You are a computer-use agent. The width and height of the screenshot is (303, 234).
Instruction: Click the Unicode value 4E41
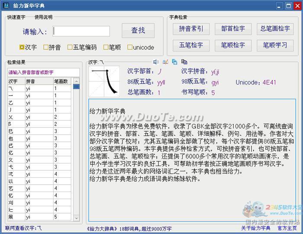pyautogui.click(x=269, y=83)
